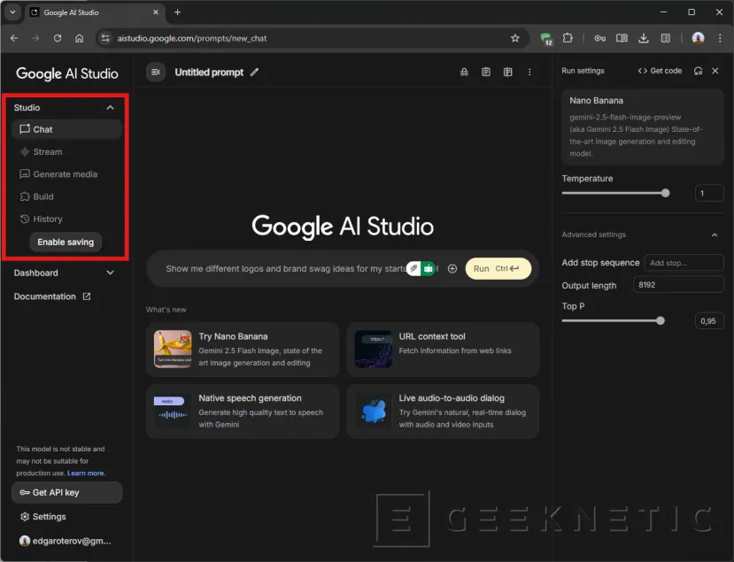Close the Google AI Studio tab
The width and height of the screenshot is (734, 562).
tap(156, 12)
